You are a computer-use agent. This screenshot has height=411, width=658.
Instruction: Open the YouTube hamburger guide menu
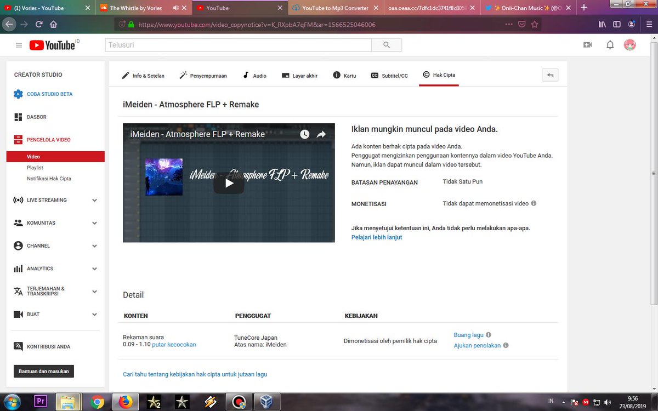19,45
